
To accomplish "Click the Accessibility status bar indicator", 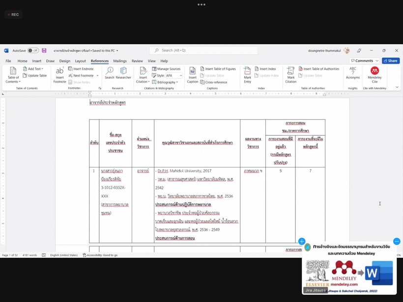I will (100, 255).
